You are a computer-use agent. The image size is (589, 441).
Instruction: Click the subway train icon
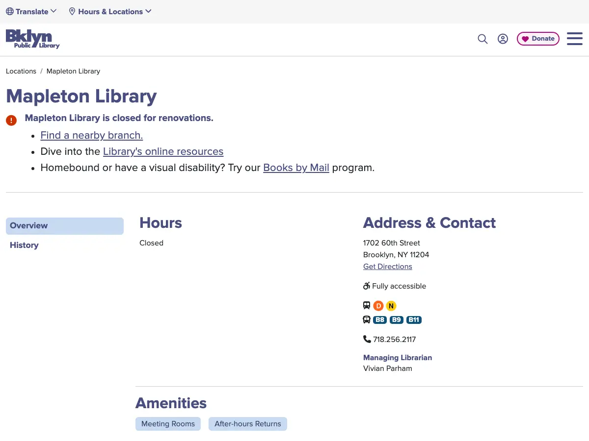coord(367,305)
